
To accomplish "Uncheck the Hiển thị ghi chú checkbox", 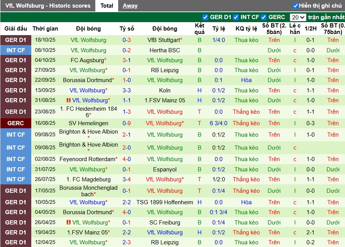I will (x=296, y=5).
